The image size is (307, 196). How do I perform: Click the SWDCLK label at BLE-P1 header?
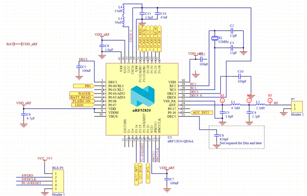29,179
